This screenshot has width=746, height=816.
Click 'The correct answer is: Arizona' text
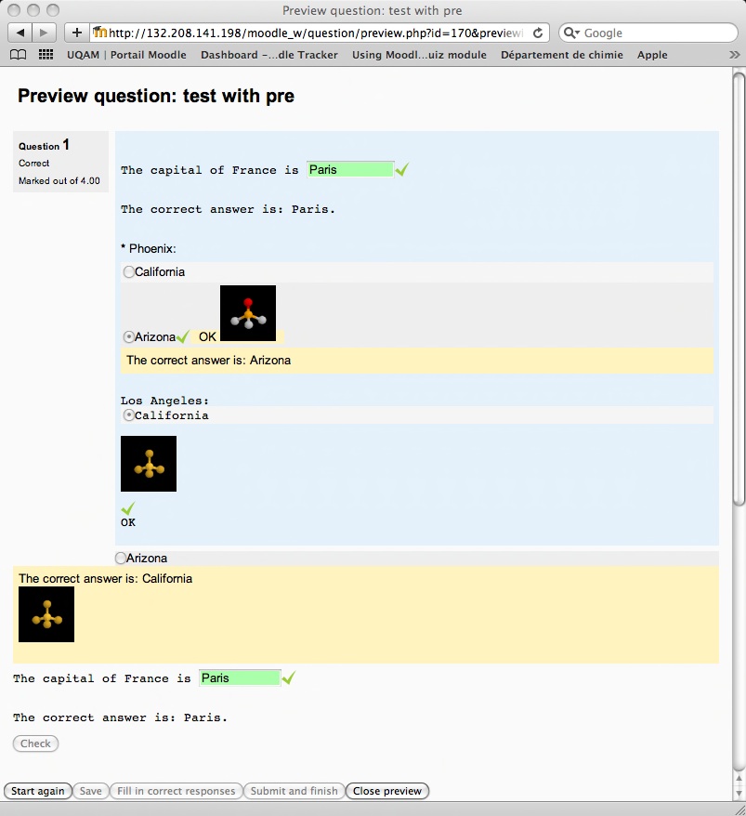(x=209, y=360)
